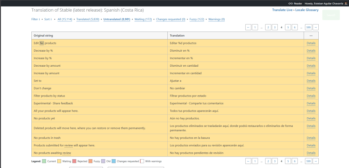
Task: Select original string "All your products will appear here."
Action: [56, 111]
